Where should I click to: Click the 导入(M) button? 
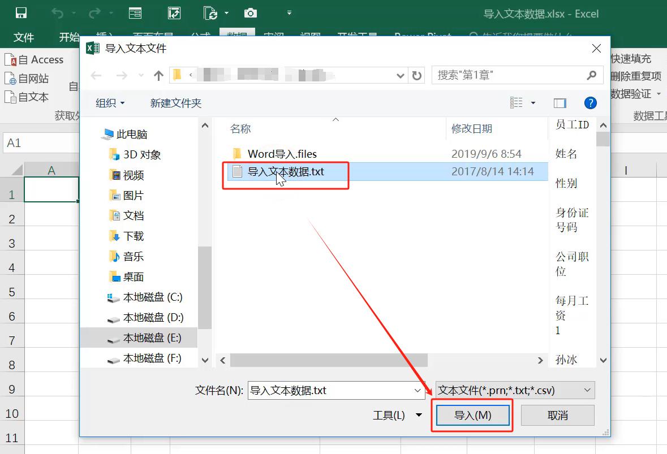(472, 416)
